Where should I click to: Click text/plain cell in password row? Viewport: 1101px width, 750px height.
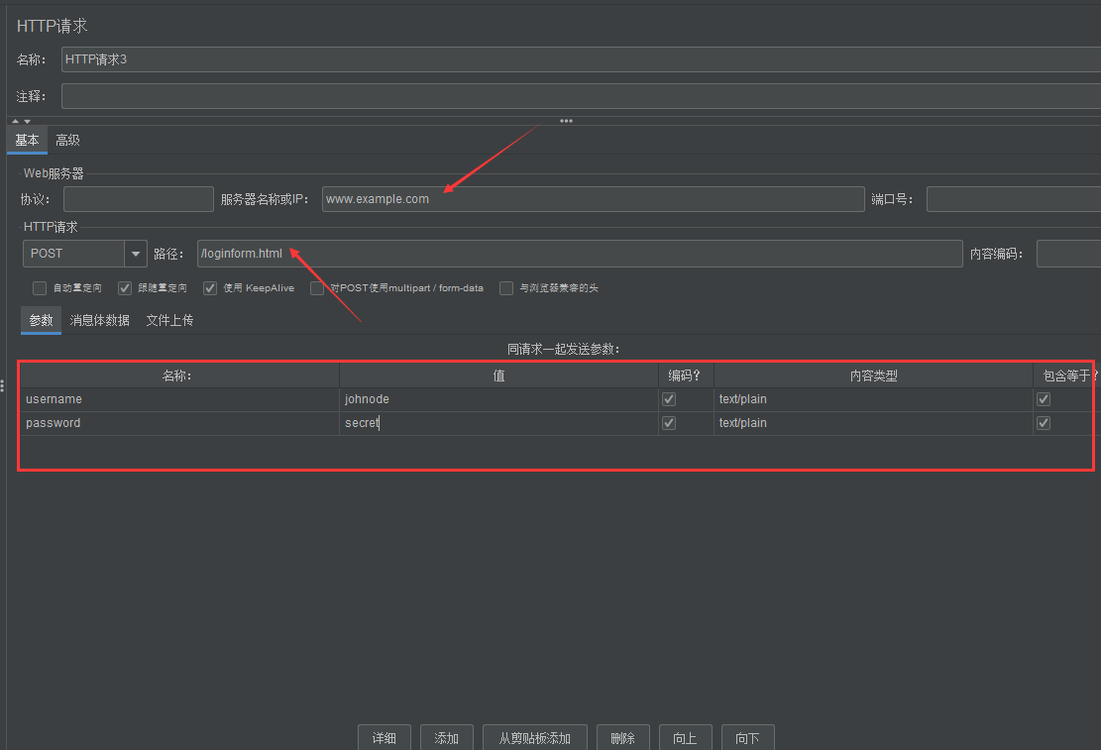873,423
